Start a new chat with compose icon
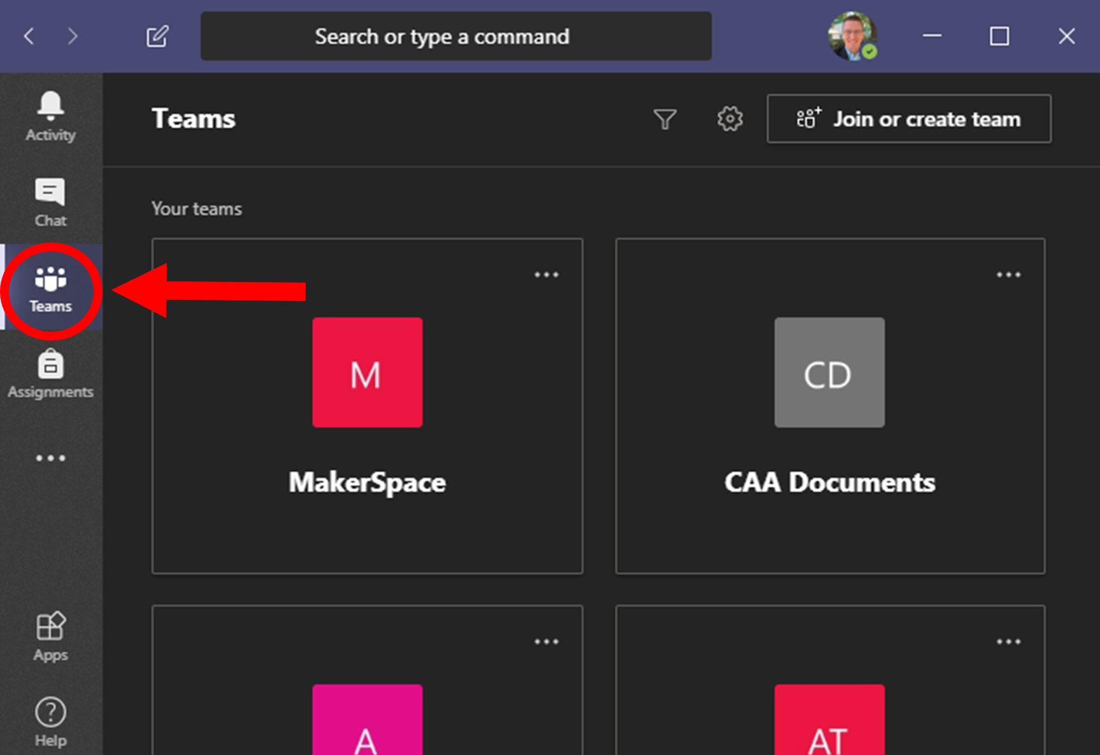 click(x=157, y=36)
